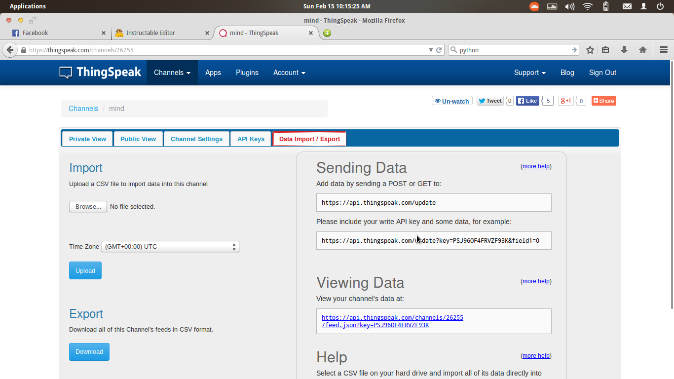The image size is (674, 379).
Task: Click the Upload button
Action: [x=85, y=270]
